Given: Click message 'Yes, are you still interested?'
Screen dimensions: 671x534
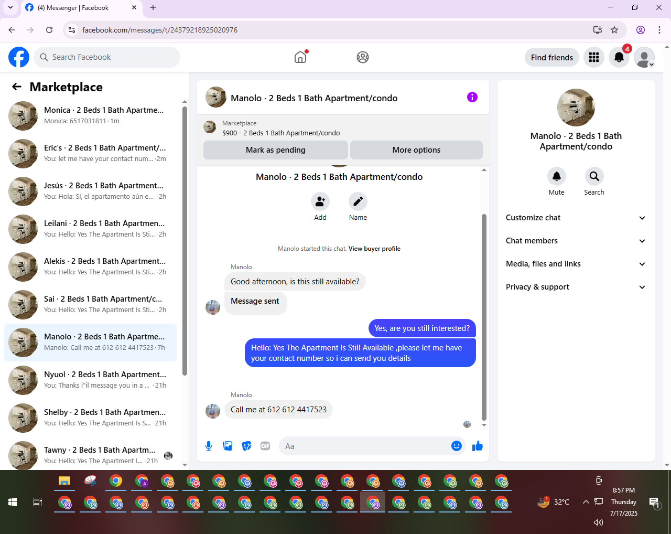Looking at the screenshot, I should tap(422, 328).
